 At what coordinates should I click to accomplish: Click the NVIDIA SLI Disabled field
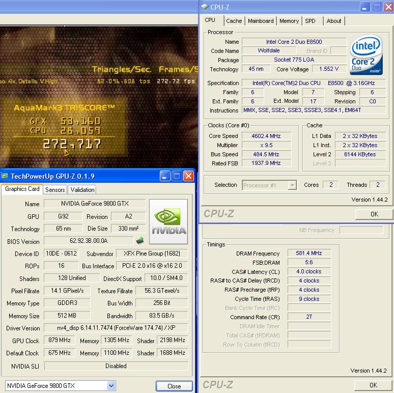coord(116,366)
